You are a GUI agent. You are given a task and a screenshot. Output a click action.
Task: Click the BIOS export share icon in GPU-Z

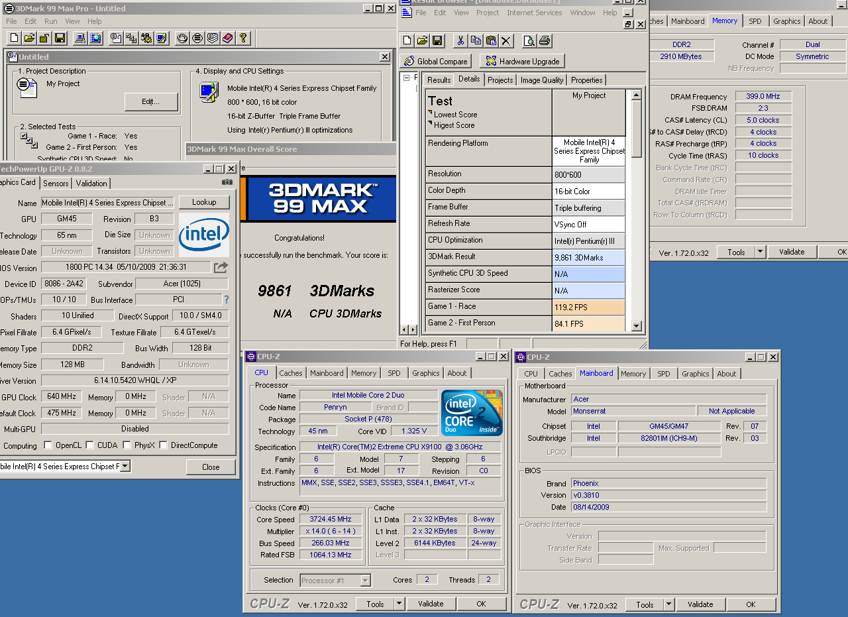221,267
